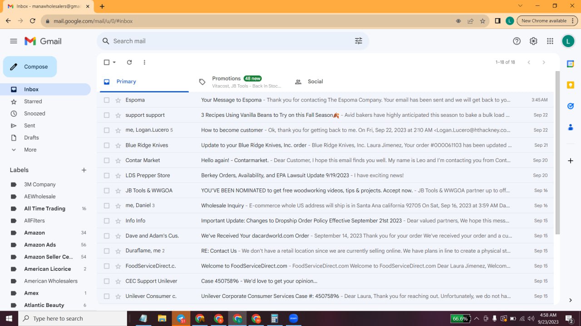Open Gmail settings gear
Screen dimensions: 581x326
(x=533, y=41)
